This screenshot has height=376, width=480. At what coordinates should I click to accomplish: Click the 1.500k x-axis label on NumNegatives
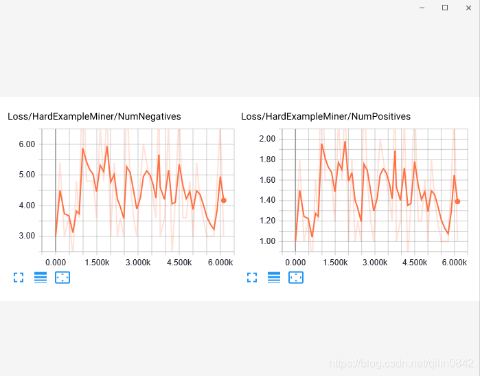pos(97,263)
